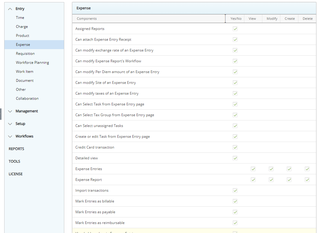Open Collaboration in the sidebar
The width and height of the screenshot is (323, 233).
(27, 99)
